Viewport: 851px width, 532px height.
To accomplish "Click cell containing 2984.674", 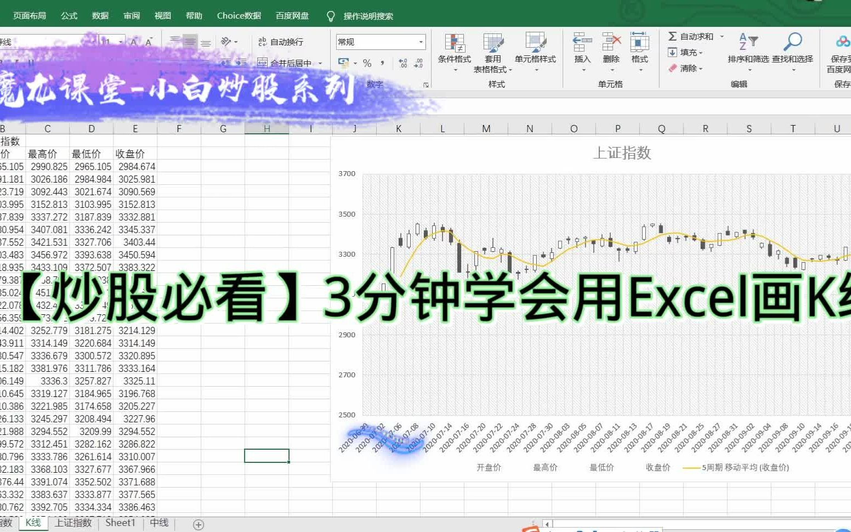I will (135, 166).
